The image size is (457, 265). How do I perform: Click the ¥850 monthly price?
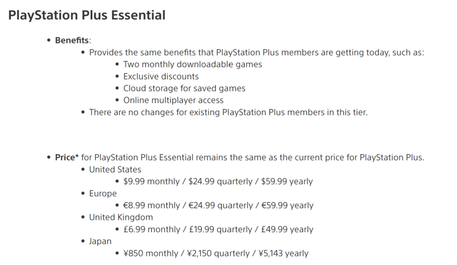(151, 253)
